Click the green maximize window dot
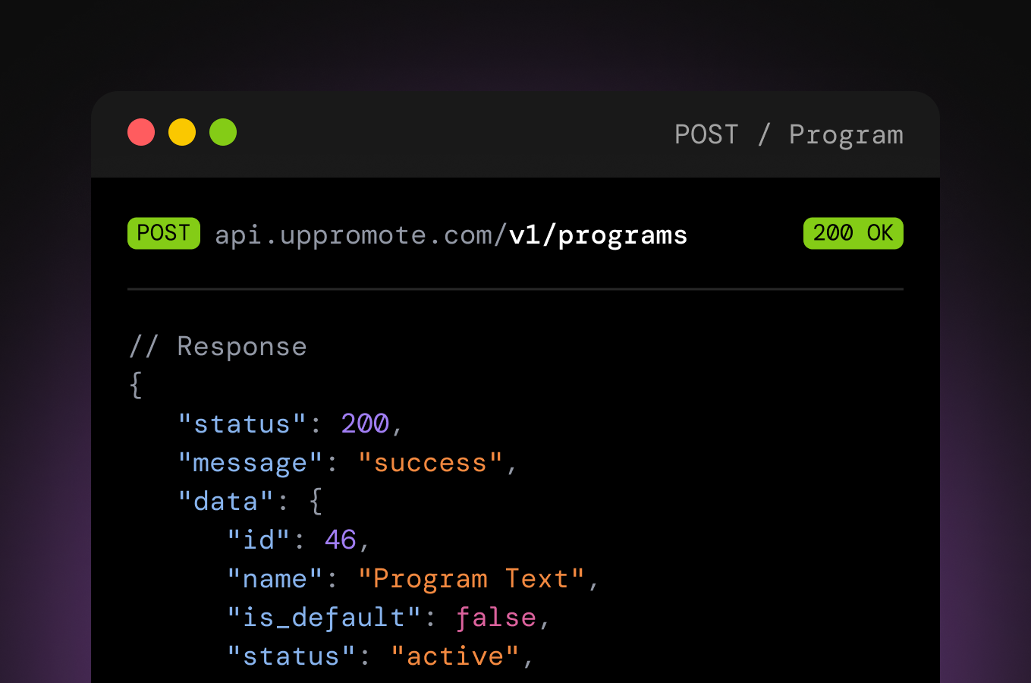1031x683 pixels. pyautogui.click(x=223, y=132)
